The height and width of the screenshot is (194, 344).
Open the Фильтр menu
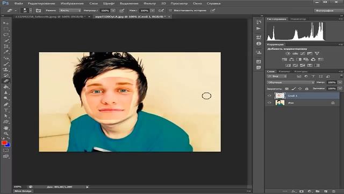coord(149,3)
